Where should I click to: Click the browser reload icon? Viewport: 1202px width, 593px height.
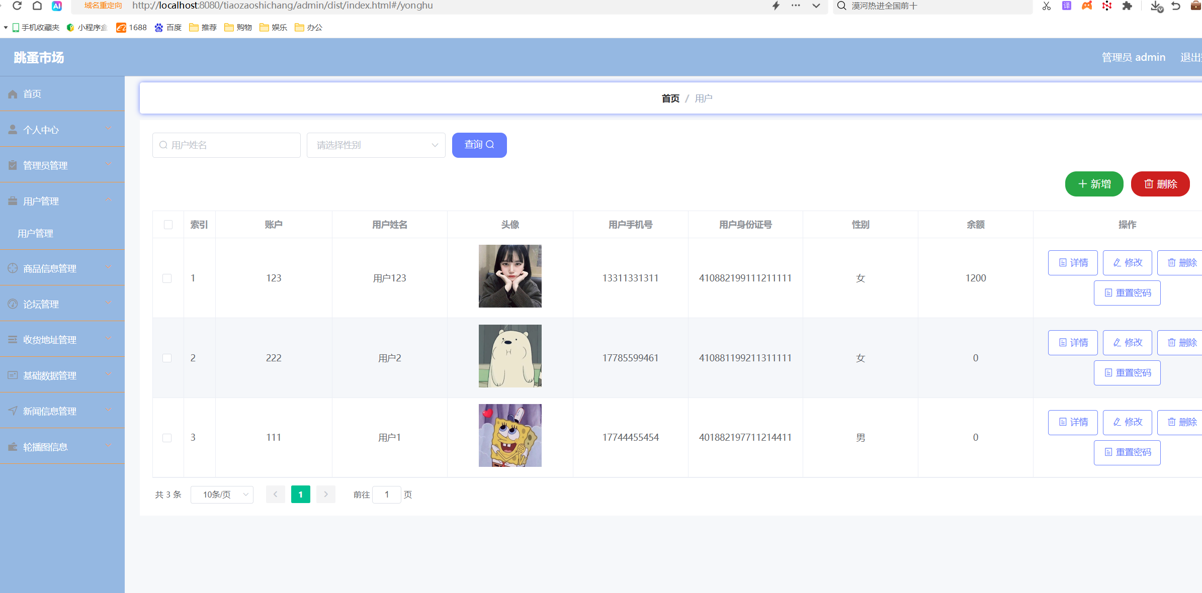point(17,6)
